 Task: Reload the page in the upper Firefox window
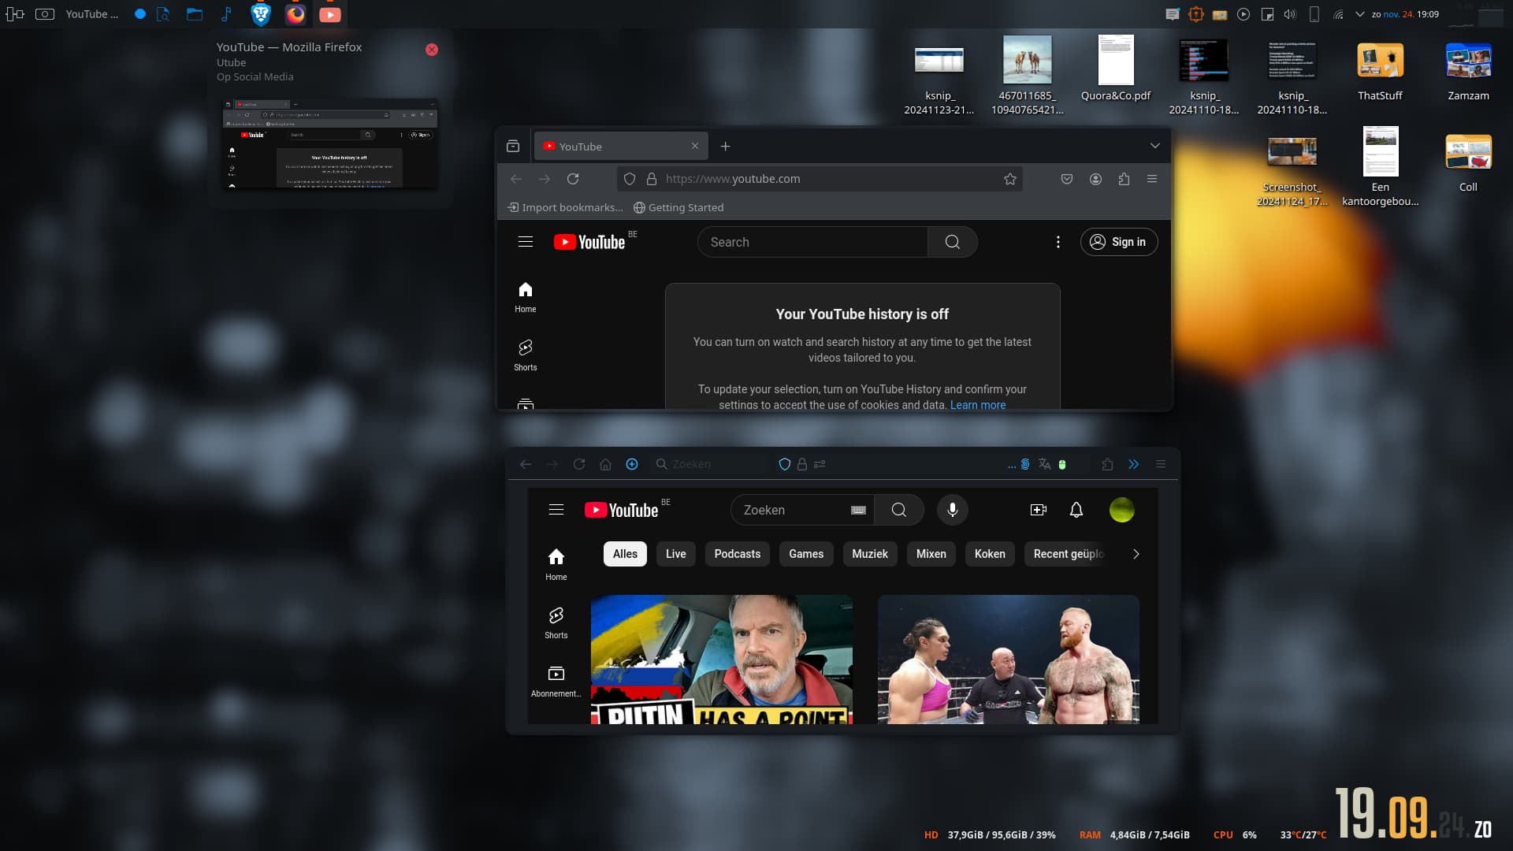click(573, 179)
